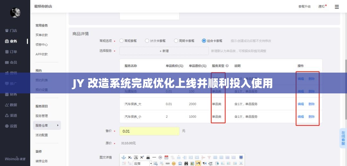Open 设置 in left navigation
The height and width of the screenshot is (166, 347).
click(11, 126)
